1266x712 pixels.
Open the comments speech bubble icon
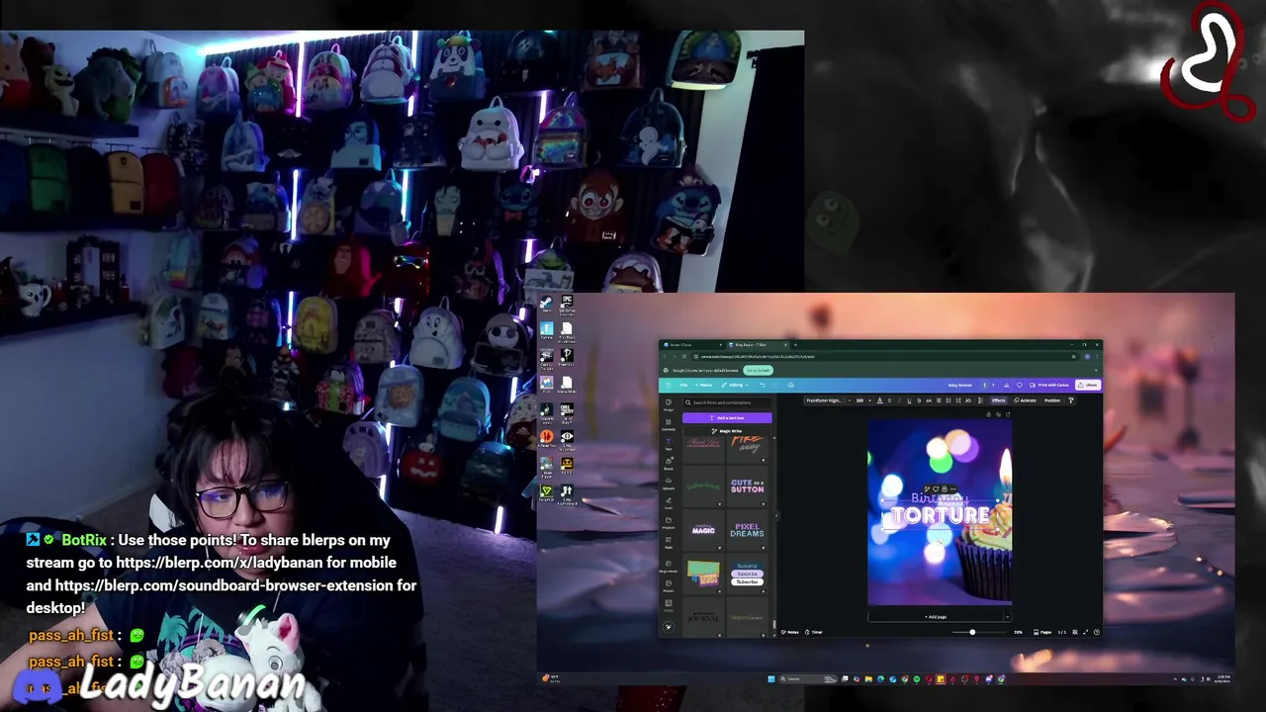1020,385
